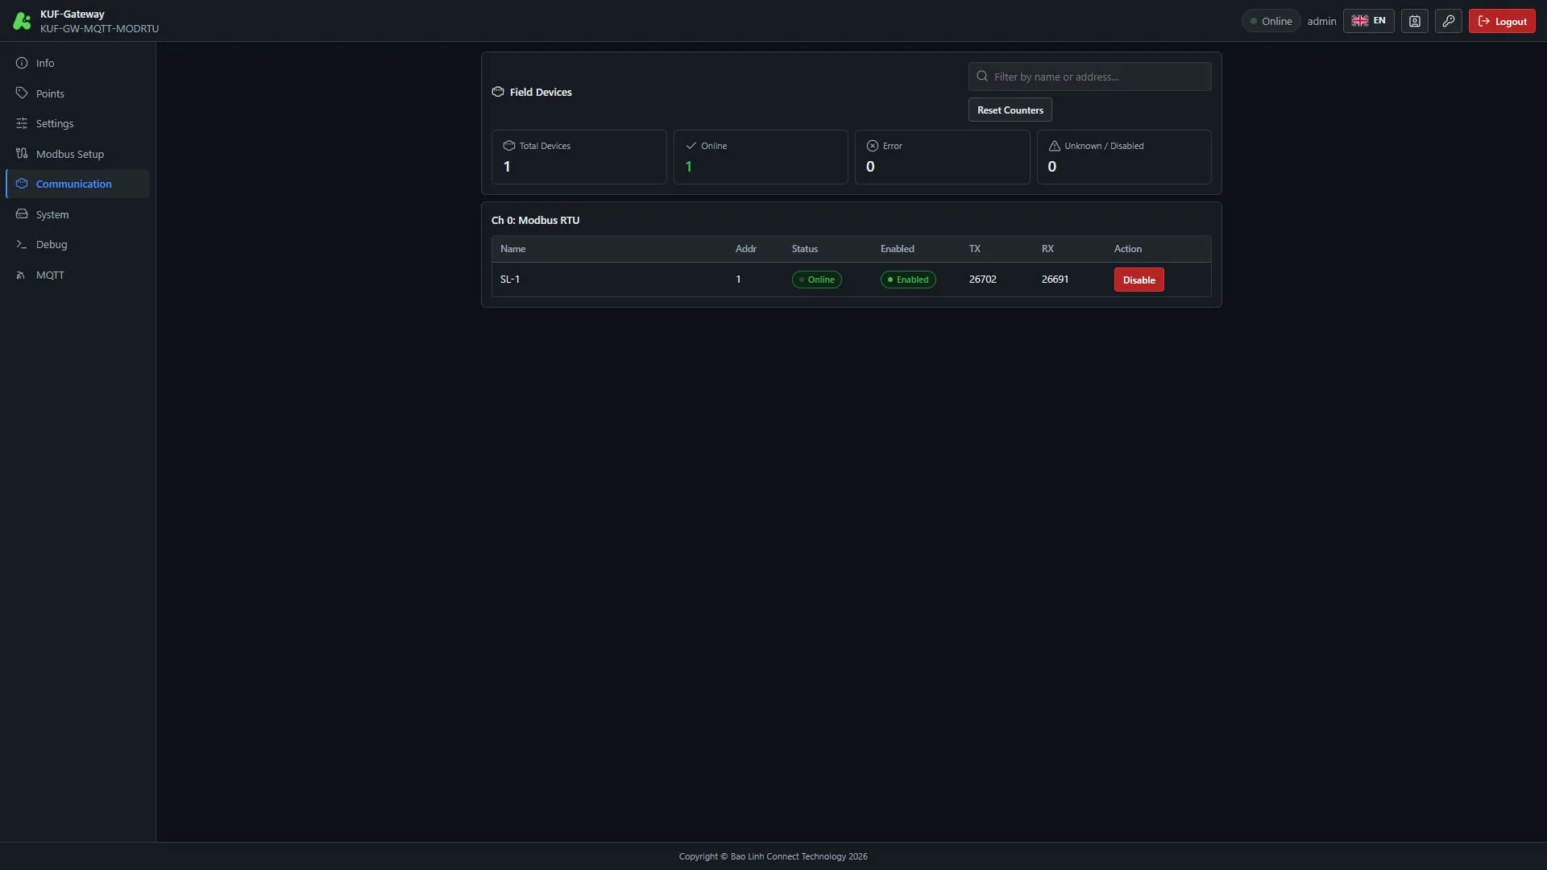Log out using the Logout button
Image resolution: width=1547 pixels, height=870 pixels.
click(1502, 21)
